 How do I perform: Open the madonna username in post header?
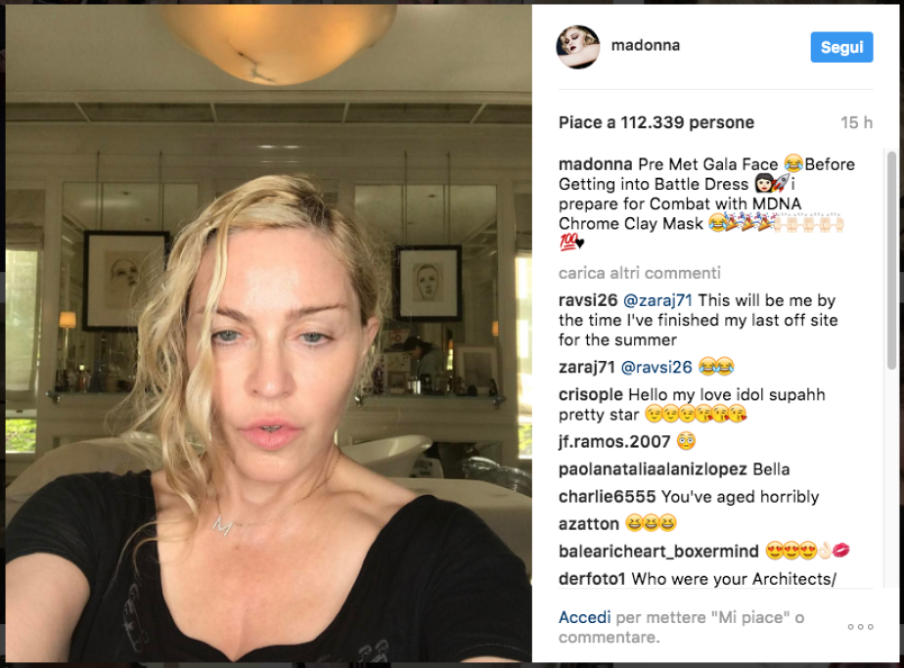coord(645,45)
